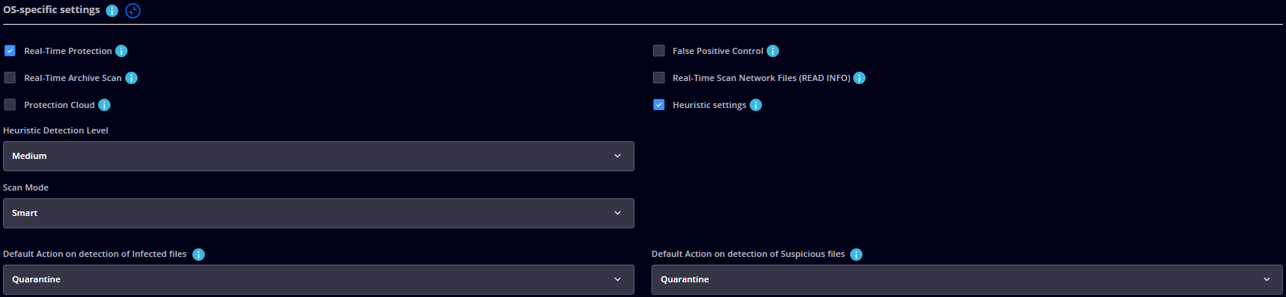Tick the Protection Cloud checkbox
This screenshot has width=1286, height=297.
(10, 105)
